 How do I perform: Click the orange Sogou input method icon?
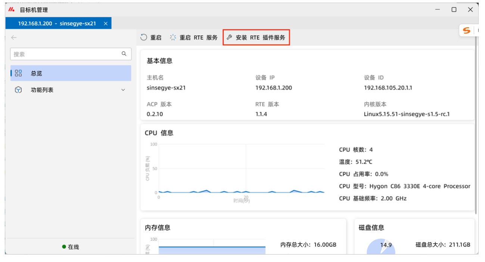(x=466, y=31)
